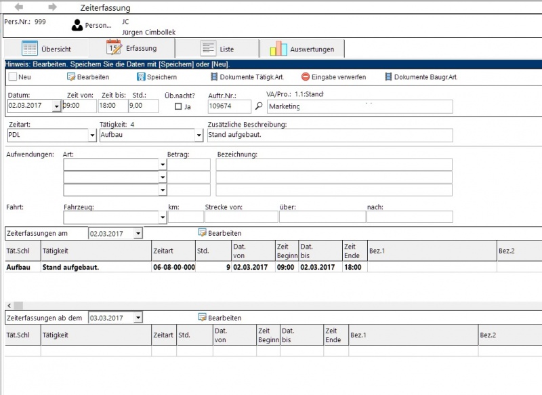Image resolution: width=542 pixels, height=395 pixels.
Task: Search order number with magnifier icon
Action: point(259,106)
